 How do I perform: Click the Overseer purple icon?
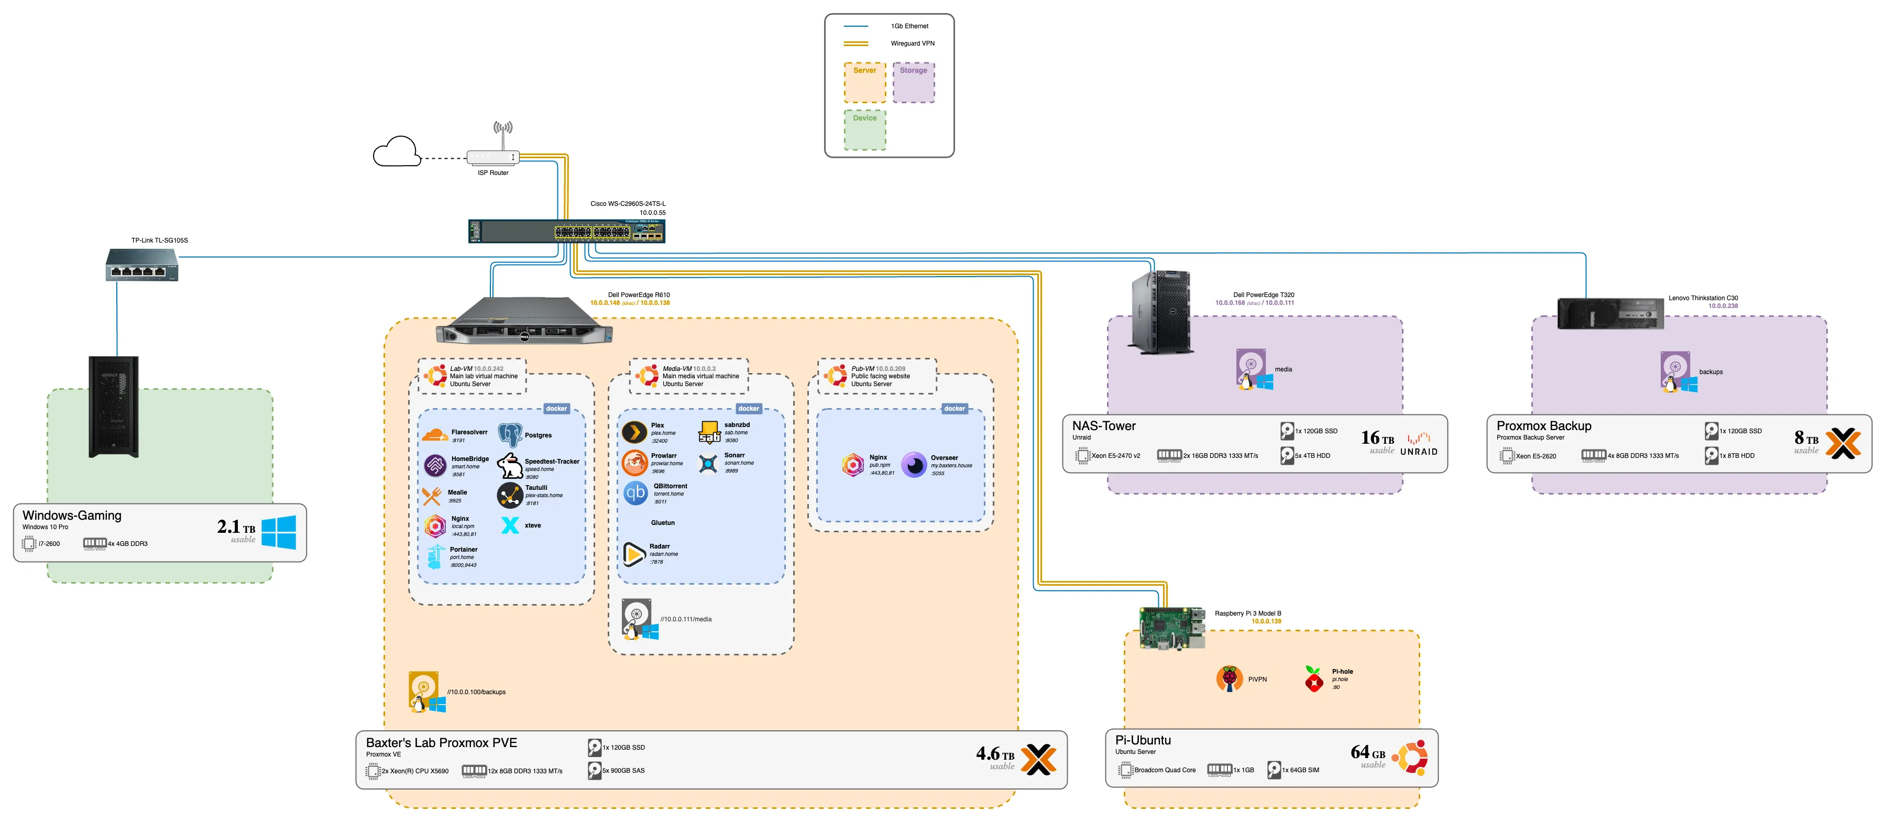[914, 465]
